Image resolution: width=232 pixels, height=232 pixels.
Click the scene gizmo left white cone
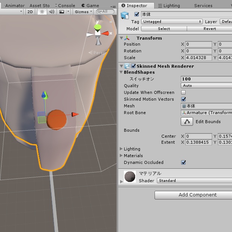click(x=90, y=35)
